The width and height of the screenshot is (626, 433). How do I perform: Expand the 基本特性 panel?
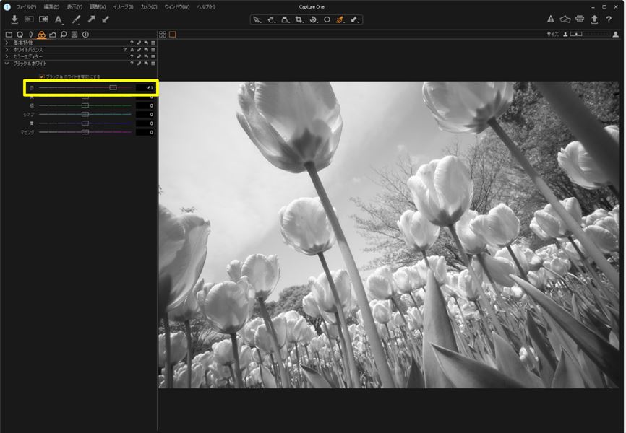tap(7, 43)
